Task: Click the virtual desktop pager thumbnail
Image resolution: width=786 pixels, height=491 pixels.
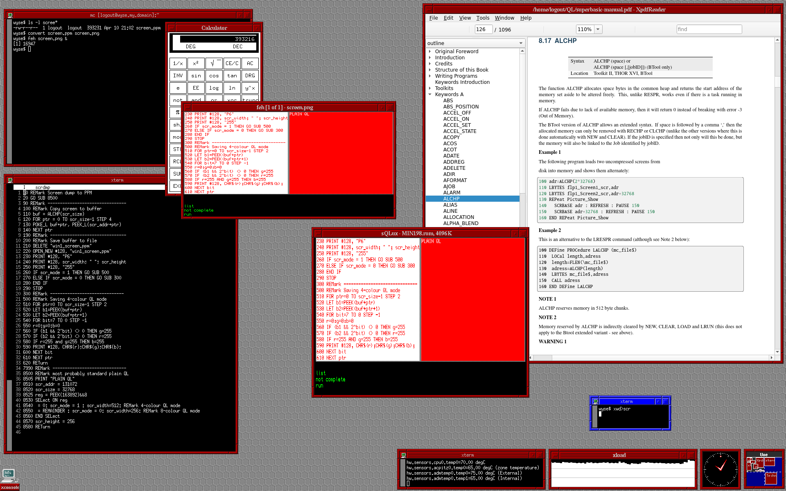Action: 763,471
